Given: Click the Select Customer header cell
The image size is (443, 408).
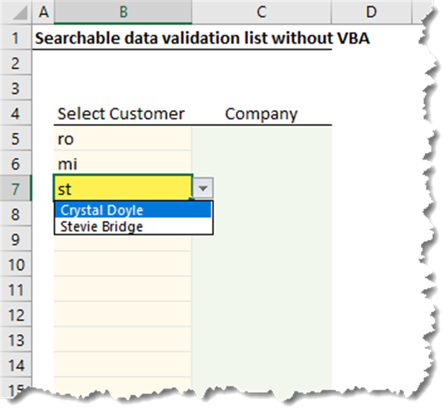Looking at the screenshot, I should 122,114.
